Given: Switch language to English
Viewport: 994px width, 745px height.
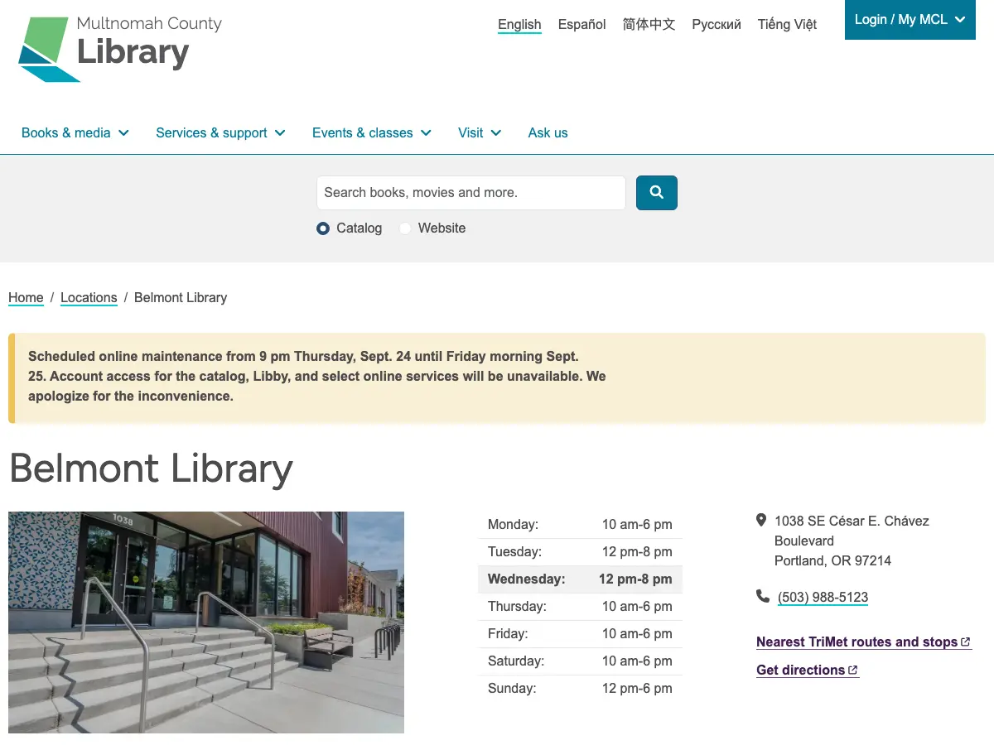Looking at the screenshot, I should pyautogui.click(x=519, y=25).
